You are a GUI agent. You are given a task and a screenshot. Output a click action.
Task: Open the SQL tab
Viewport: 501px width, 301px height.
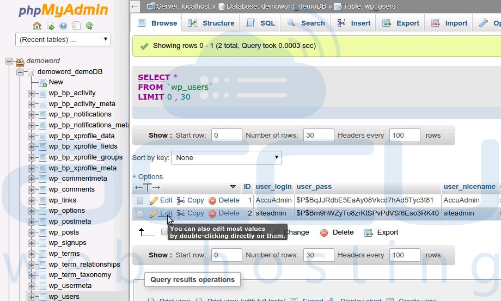coord(260,23)
